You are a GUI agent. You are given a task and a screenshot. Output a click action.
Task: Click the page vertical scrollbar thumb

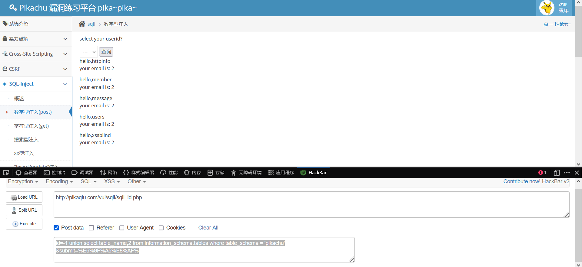pos(578,31)
